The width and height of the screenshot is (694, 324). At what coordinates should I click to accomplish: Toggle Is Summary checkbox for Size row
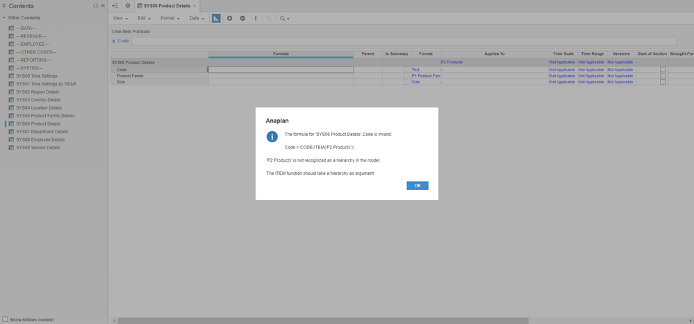click(406, 82)
